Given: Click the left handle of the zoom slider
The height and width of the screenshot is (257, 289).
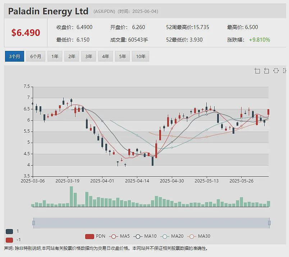Looking at the screenshot, I should click(33, 223).
